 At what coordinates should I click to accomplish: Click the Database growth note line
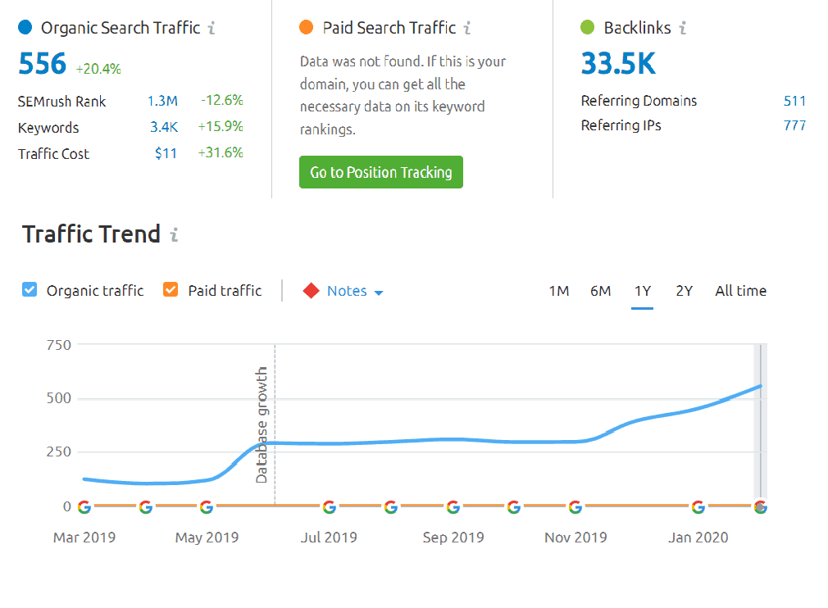pyautogui.click(x=274, y=424)
